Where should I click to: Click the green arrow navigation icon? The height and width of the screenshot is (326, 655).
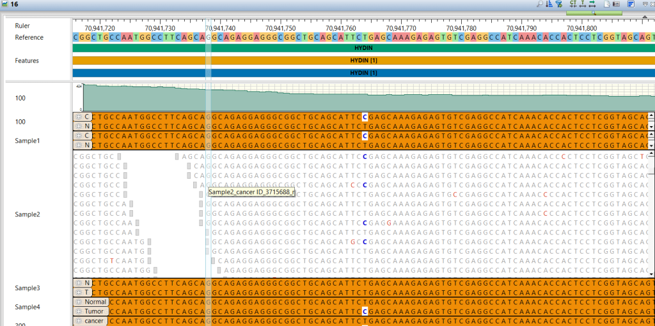(592, 4)
